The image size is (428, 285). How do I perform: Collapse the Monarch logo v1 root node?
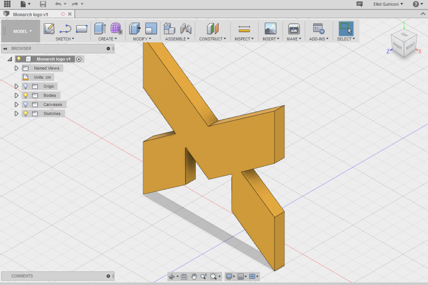tap(10, 59)
